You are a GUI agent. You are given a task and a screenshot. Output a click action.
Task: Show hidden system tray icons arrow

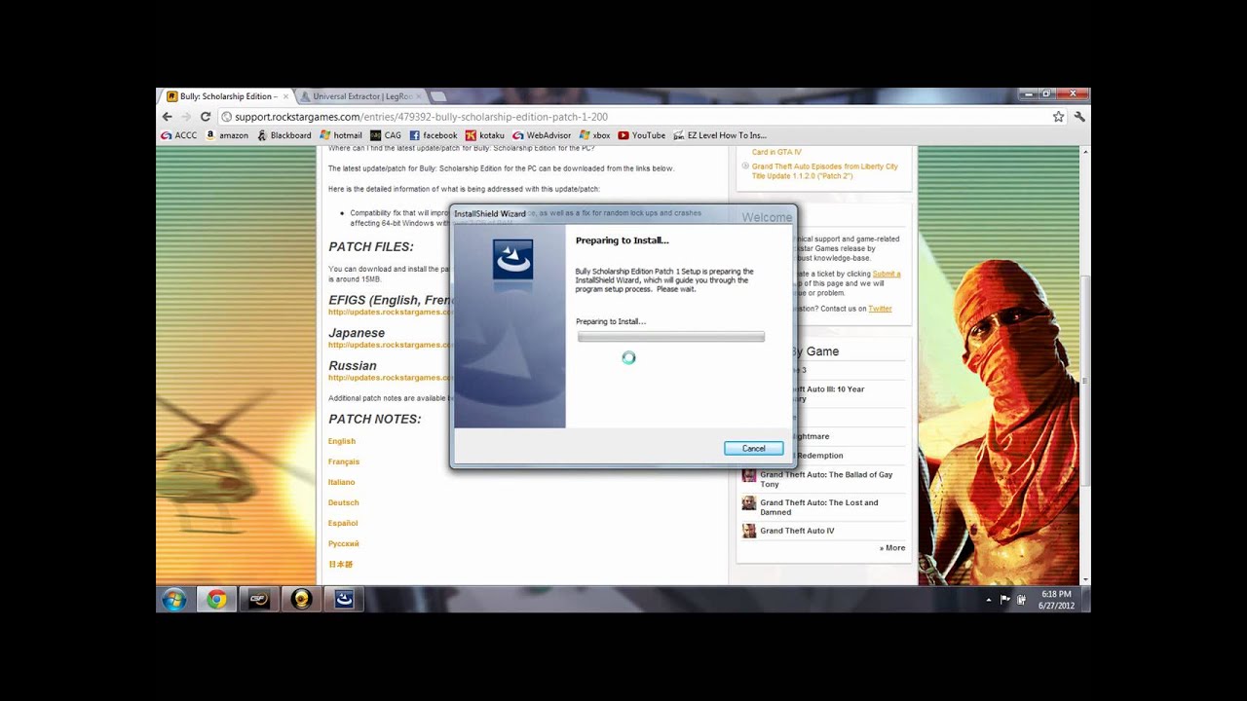coord(989,600)
